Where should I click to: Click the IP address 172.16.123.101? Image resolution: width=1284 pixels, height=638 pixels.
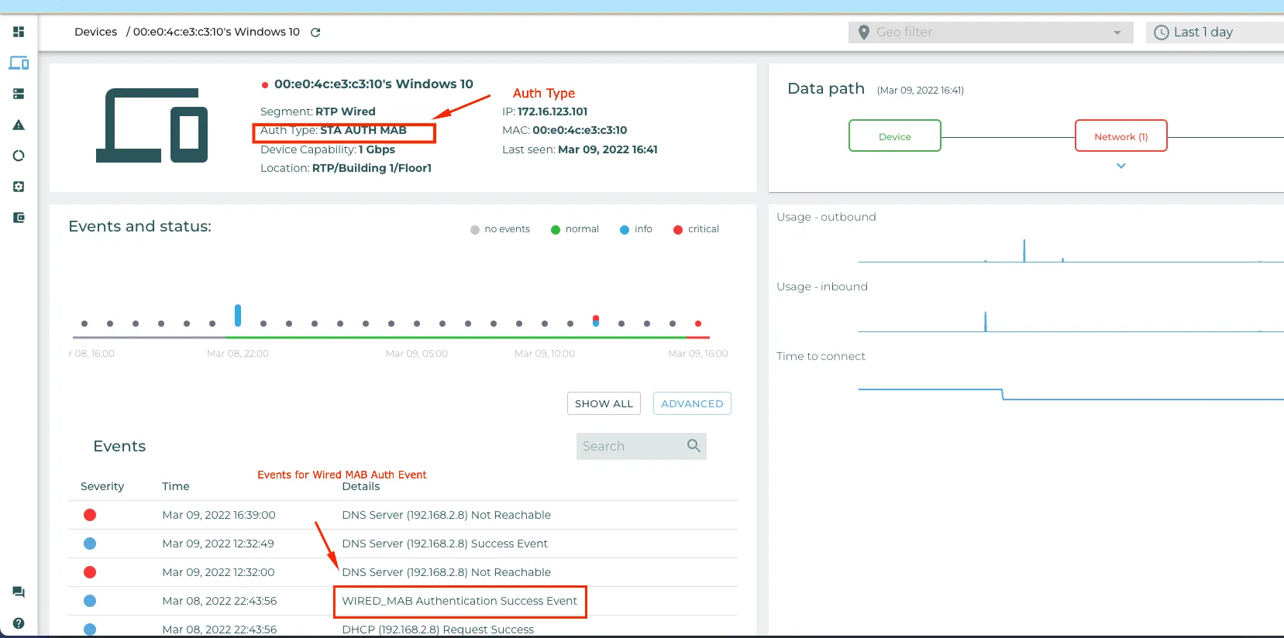[552, 111]
